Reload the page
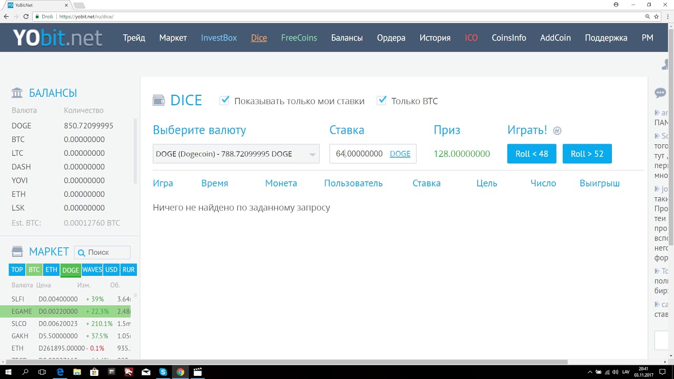The width and height of the screenshot is (674, 379). click(26, 16)
